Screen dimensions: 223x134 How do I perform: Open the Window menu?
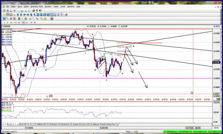pos(71,6)
